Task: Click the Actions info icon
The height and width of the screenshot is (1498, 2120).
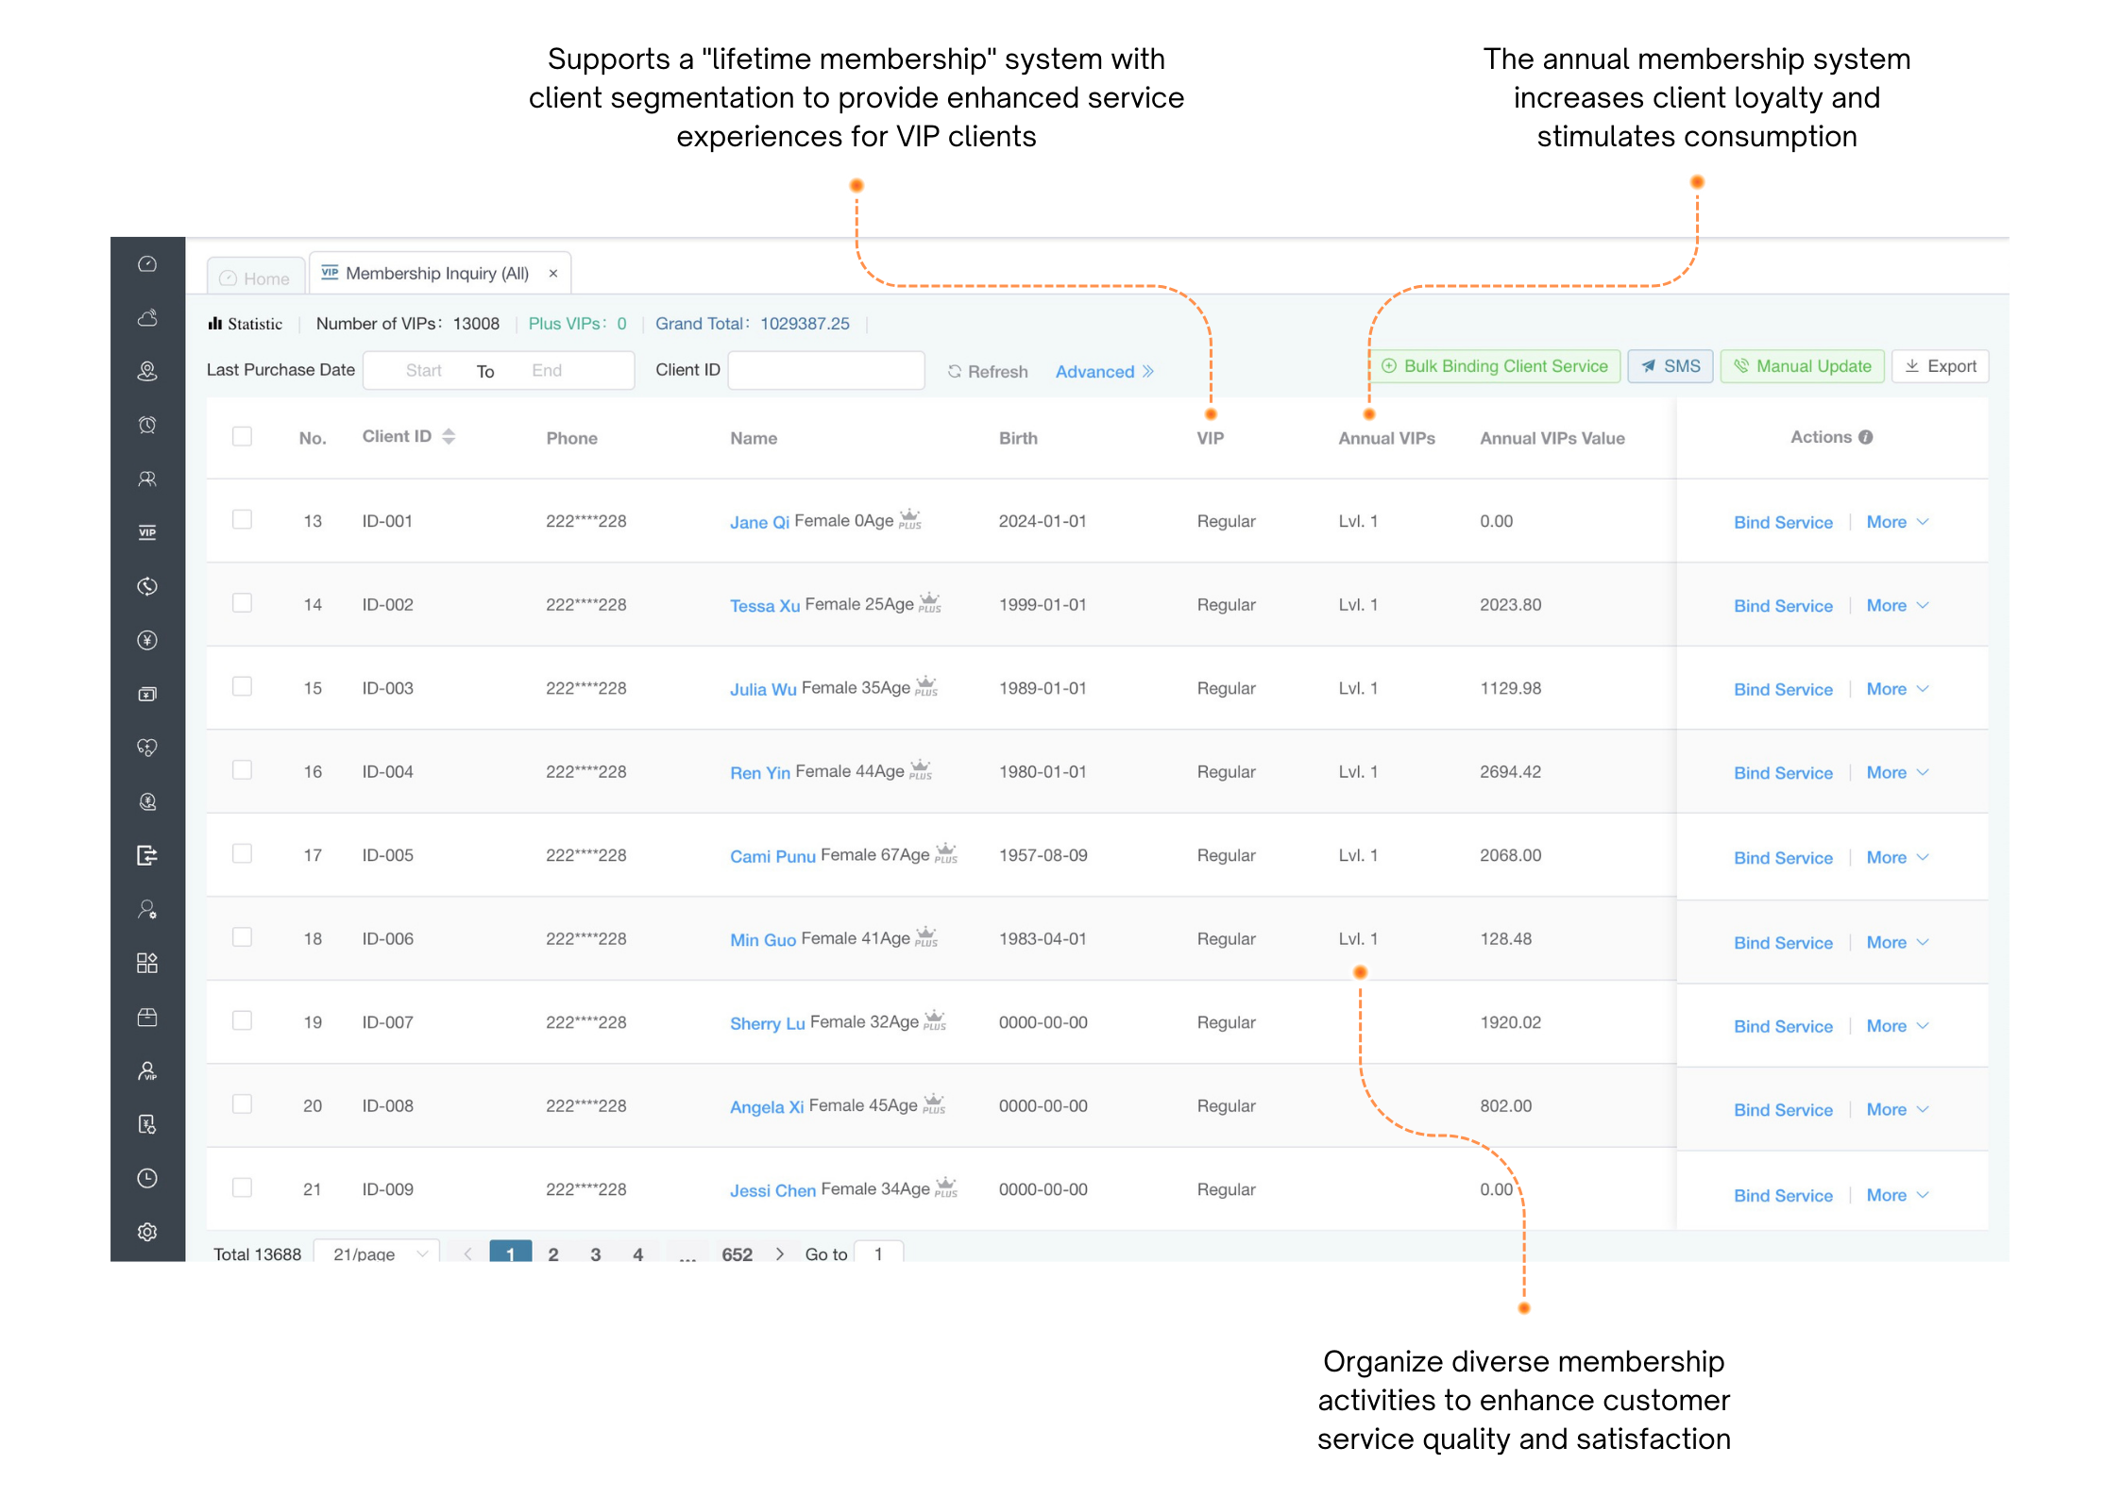Action: pyautogui.click(x=1865, y=437)
